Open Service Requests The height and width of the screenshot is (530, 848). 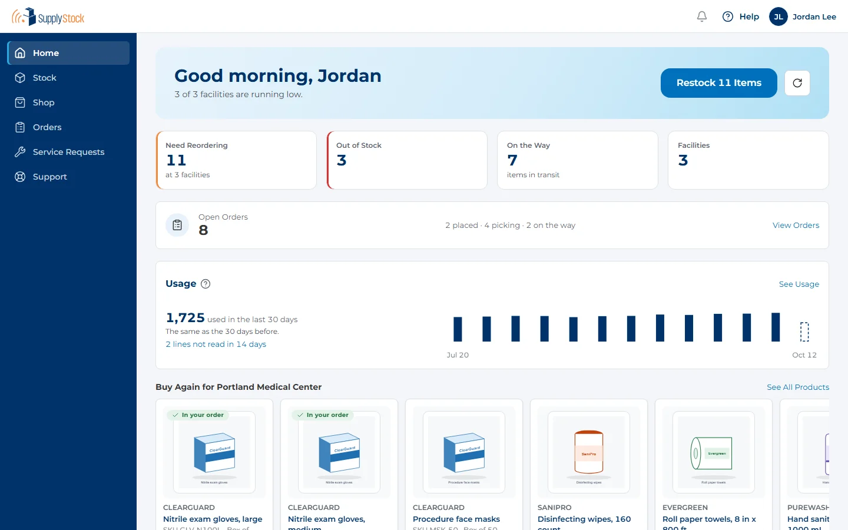[x=68, y=152]
